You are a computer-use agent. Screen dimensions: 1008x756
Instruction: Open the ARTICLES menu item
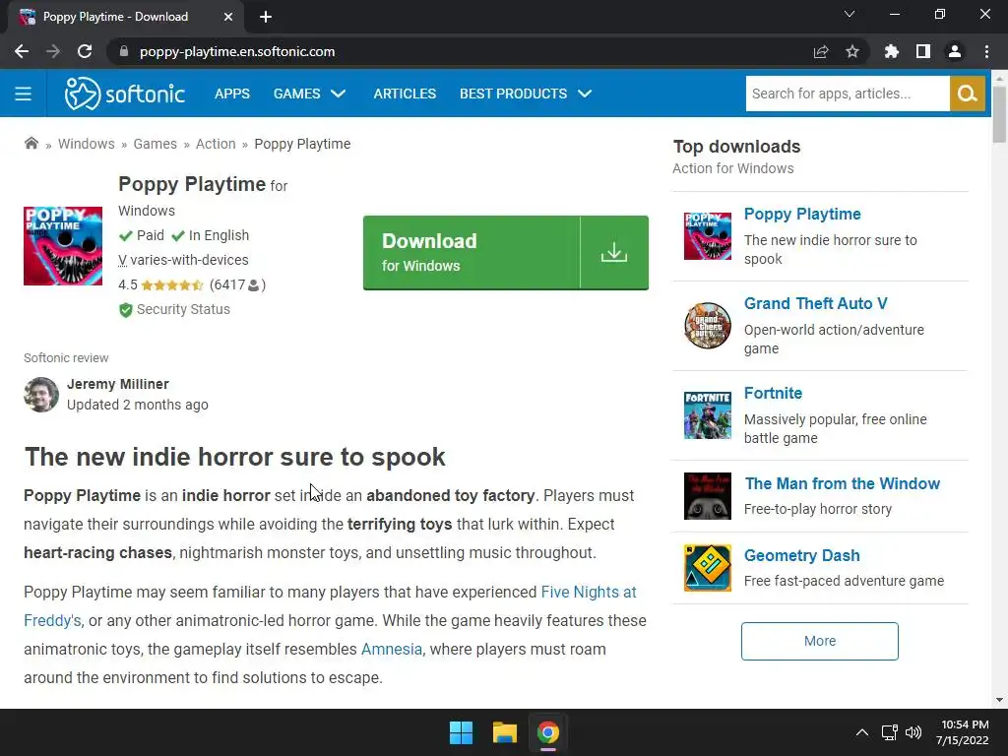[405, 94]
